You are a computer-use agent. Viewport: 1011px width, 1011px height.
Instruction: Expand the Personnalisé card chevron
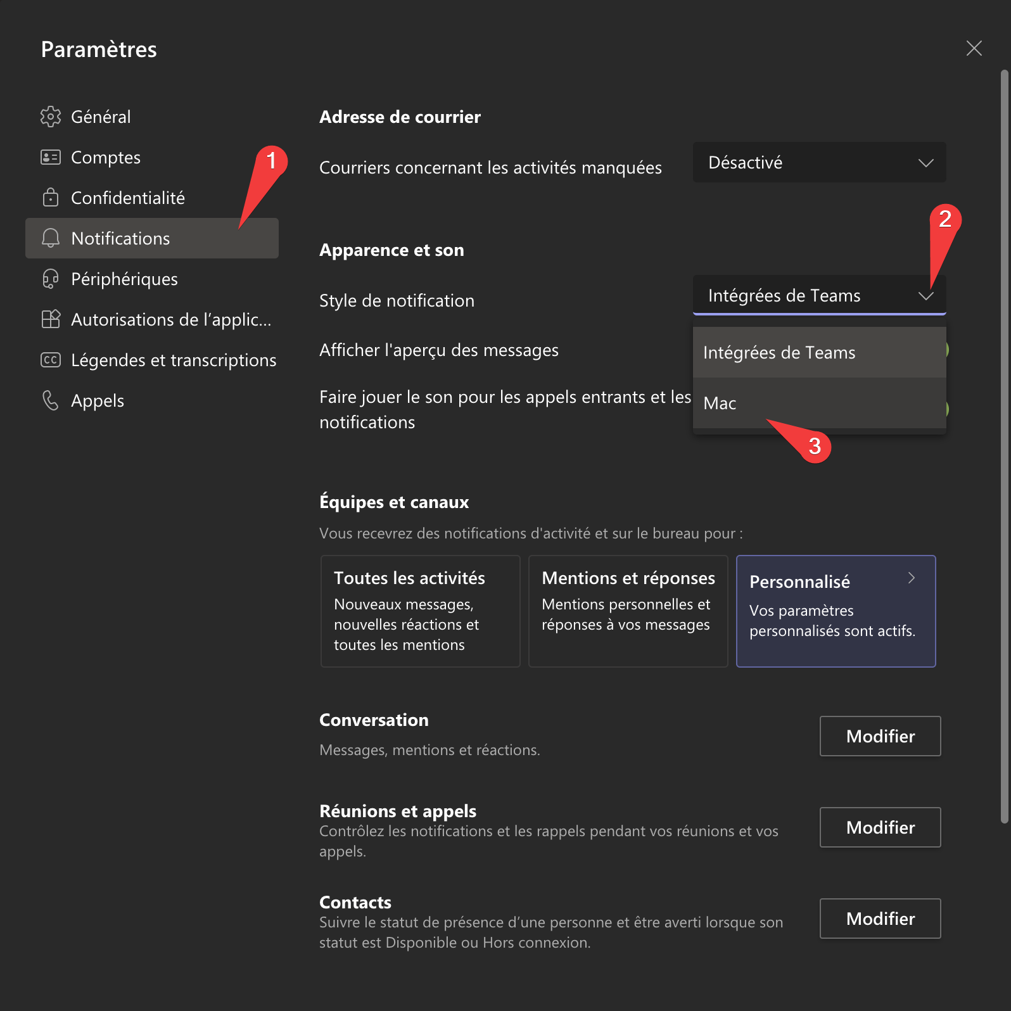click(x=912, y=578)
